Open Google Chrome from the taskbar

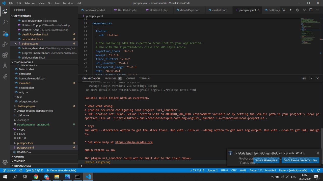(x=36, y=177)
